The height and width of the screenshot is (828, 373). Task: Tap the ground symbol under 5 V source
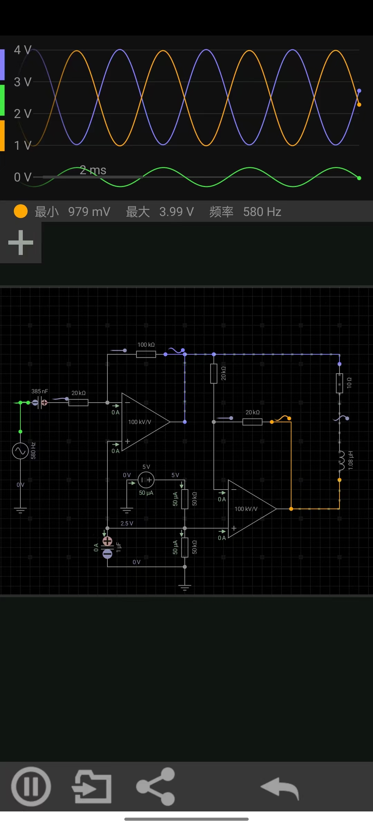pos(127,511)
